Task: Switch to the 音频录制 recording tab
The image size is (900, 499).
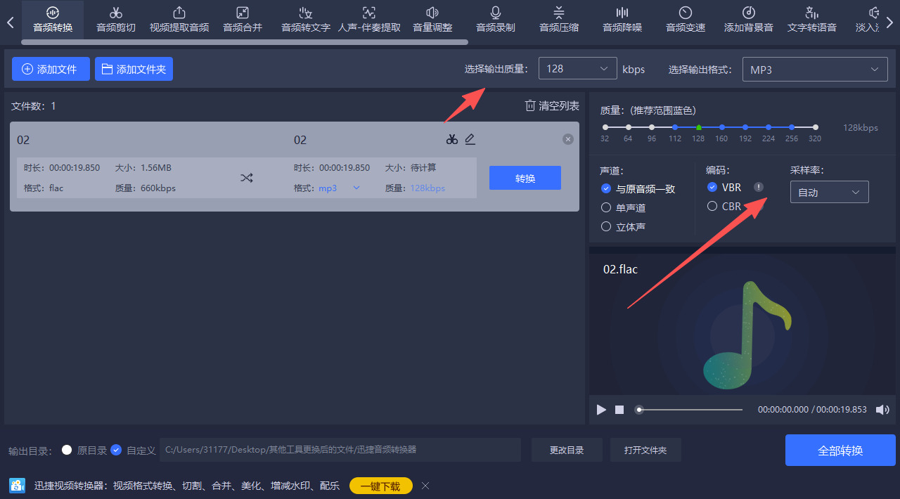Action: pos(495,19)
